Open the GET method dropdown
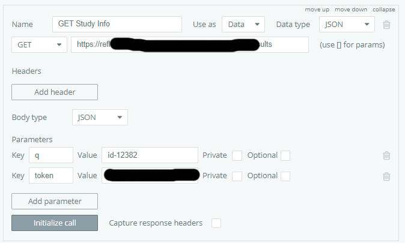The height and width of the screenshot is (243, 405). [40, 45]
